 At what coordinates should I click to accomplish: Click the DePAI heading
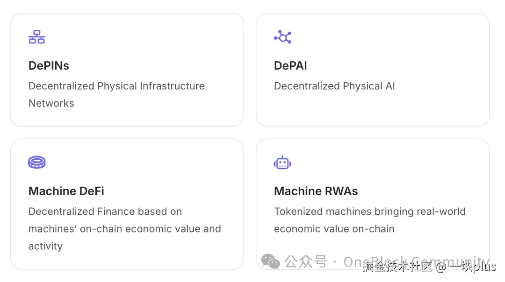point(290,66)
